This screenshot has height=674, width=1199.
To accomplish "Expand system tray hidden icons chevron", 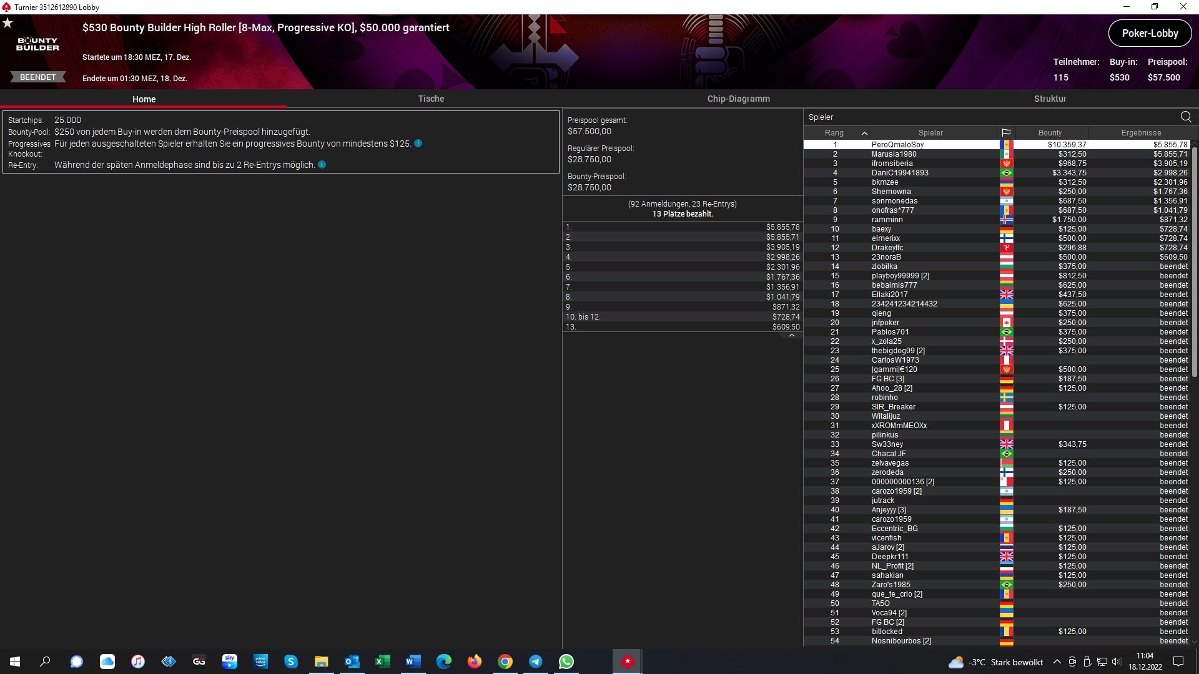I will 1057,662.
